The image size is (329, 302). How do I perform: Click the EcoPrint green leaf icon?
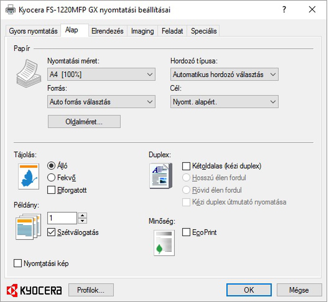tap(164, 243)
